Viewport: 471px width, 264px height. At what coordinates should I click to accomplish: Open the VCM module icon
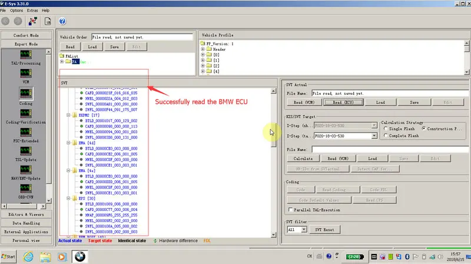click(x=26, y=73)
